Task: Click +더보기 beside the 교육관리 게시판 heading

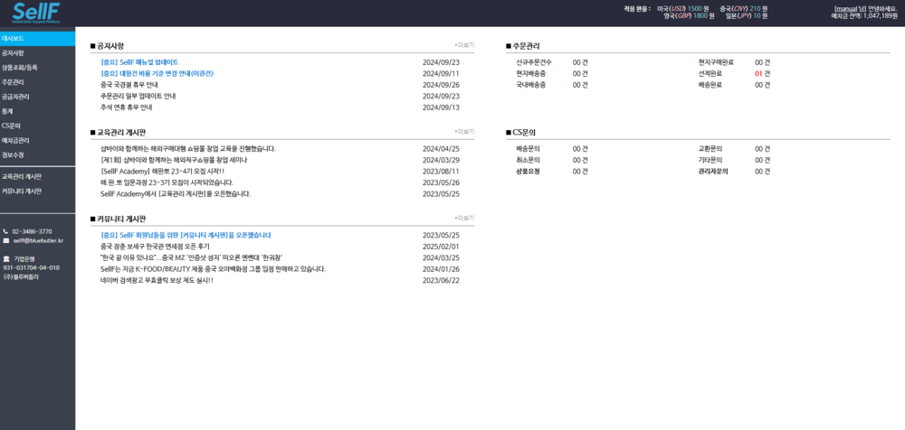Action: tap(464, 131)
